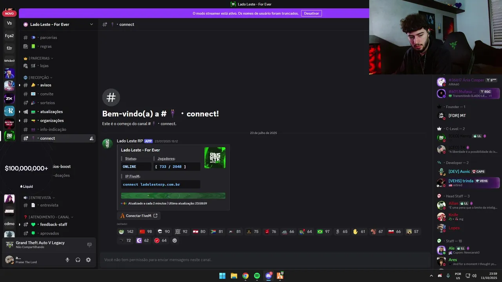Click Desativar to disable streamer mode

[311, 13]
